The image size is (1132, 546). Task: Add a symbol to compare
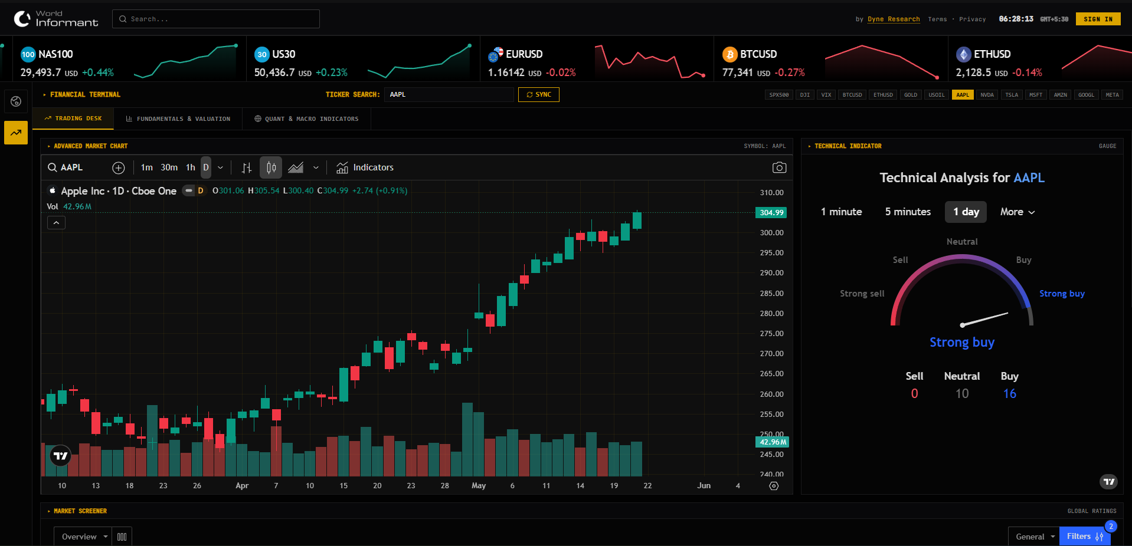[x=119, y=168]
